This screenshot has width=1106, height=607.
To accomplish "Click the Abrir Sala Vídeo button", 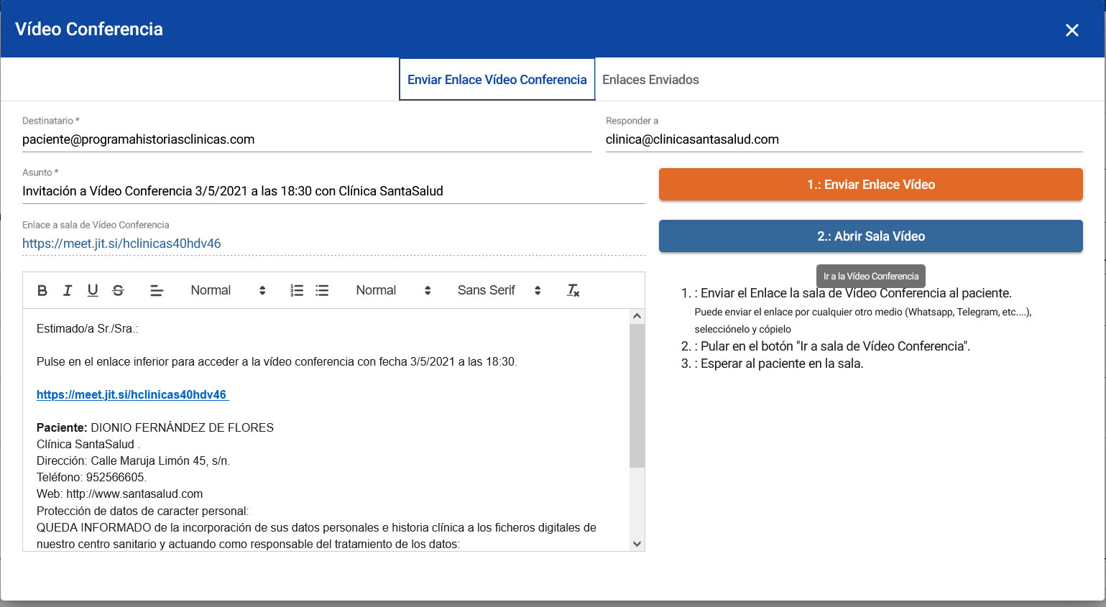I will 870,236.
